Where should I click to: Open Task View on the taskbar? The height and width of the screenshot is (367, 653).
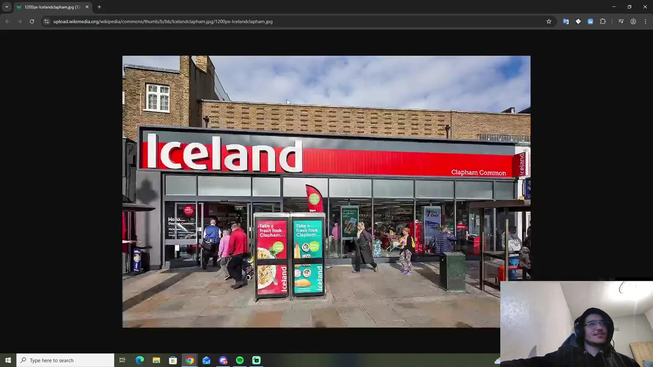(x=122, y=360)
